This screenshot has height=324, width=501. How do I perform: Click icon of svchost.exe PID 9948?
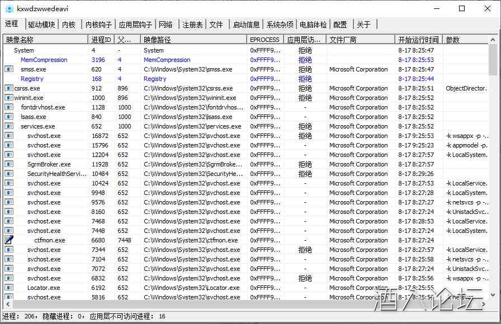pyautogui.click(x=9, y=193)
